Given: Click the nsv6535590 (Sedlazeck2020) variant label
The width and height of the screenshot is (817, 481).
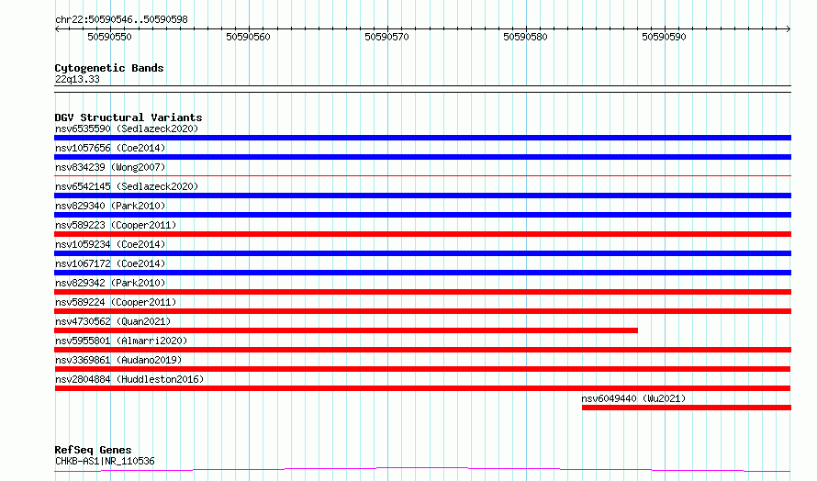Looking at the screenshot, I should (127, 129).
